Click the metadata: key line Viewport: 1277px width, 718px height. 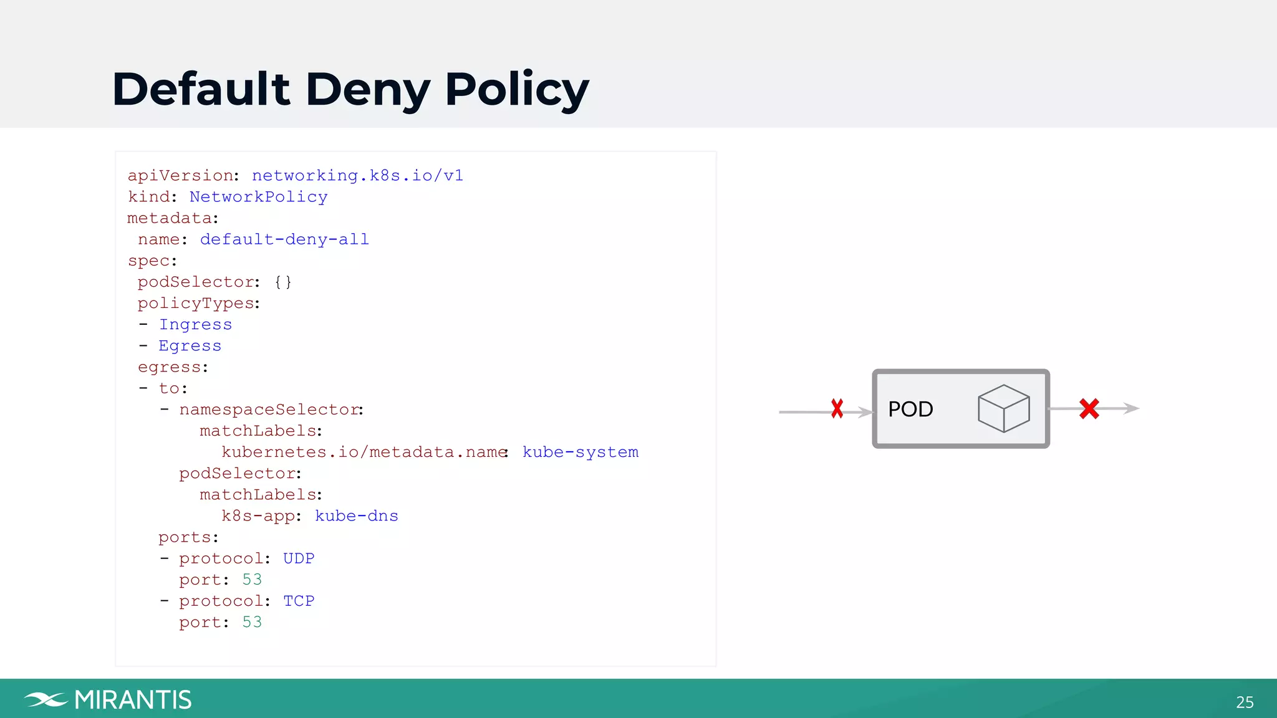[x=173, y=218]
